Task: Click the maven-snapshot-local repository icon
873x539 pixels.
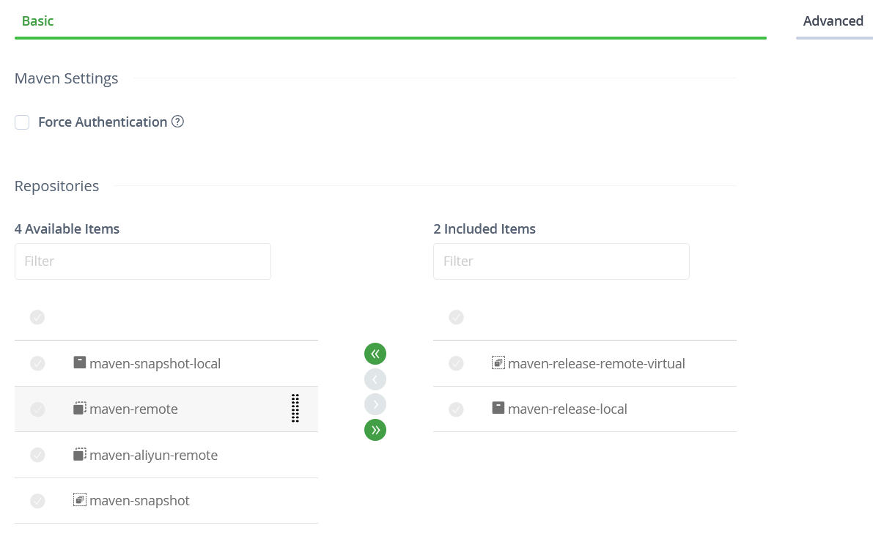Action: pos(80,363)
